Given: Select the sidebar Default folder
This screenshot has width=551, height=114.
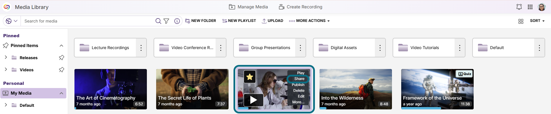Looking at the screenshot, I should coord(27,105).
